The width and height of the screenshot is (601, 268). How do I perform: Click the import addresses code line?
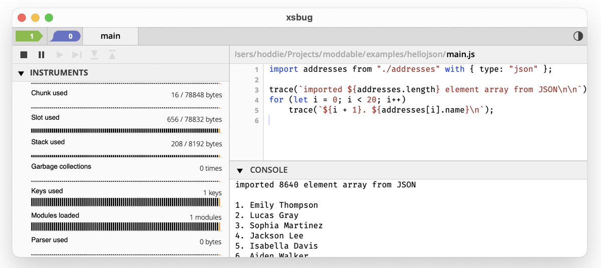[x=410, y=69]
